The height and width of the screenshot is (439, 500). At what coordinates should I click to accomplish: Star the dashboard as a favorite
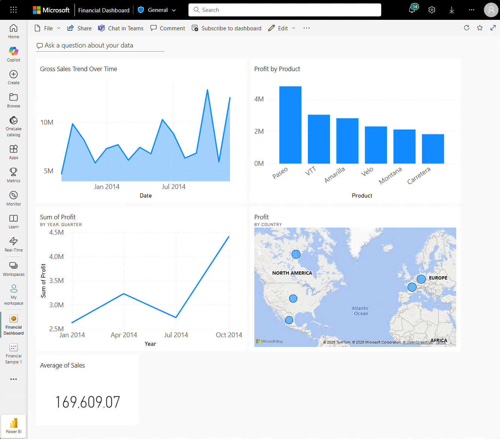[x=480, y=28]
